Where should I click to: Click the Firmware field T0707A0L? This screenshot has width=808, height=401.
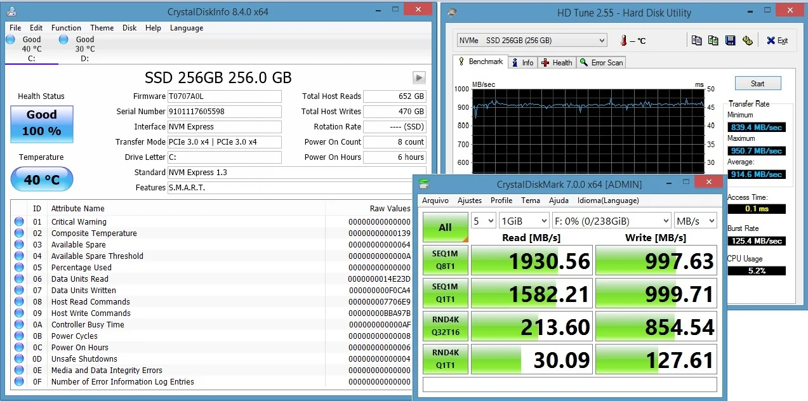point(224,96)
